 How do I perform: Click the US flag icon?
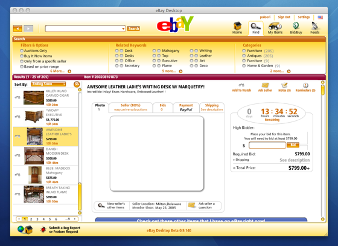tap(320, 18)
